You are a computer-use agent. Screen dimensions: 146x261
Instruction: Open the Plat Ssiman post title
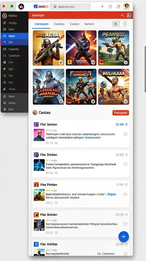(49, 124)
